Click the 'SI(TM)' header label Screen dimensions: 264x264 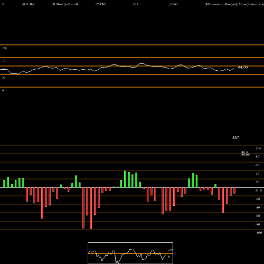[x=100, y=4]
